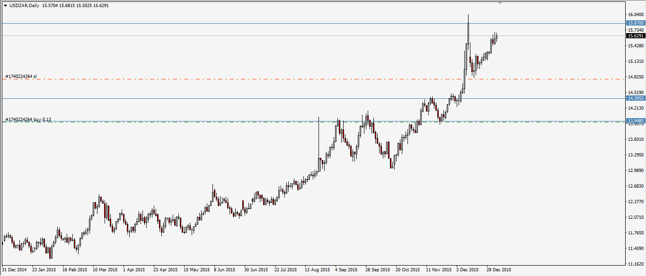Click the 3 Dec 2015 date label
Image resolution: width=646 pixels, height=276 pixels.
pyautogui.click(x=468, y=270)
